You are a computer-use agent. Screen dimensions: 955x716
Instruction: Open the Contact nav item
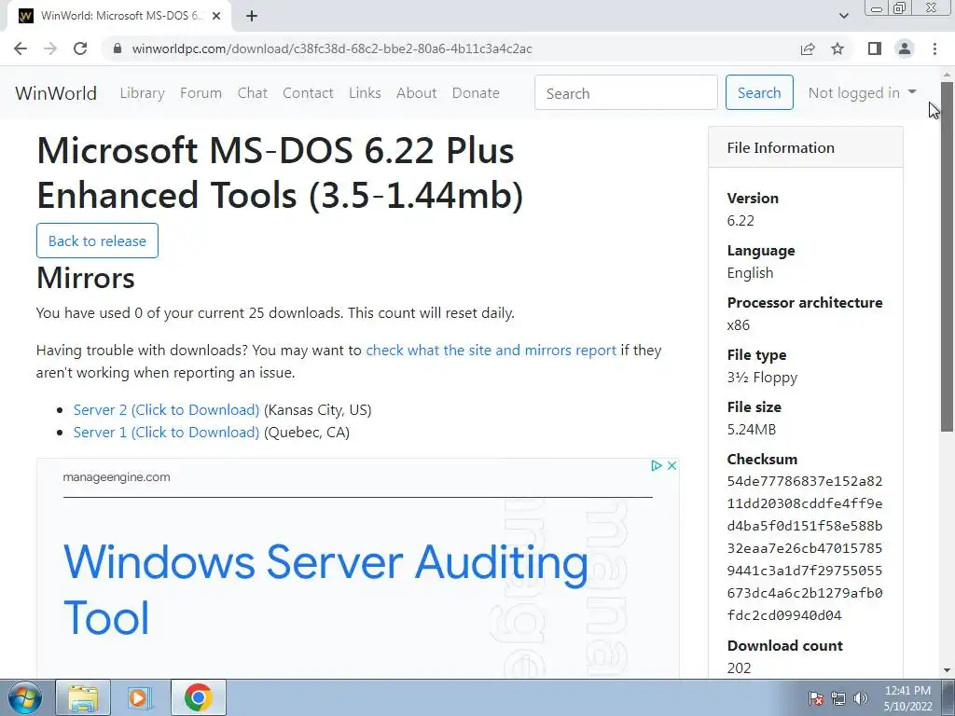pos(308,93)
